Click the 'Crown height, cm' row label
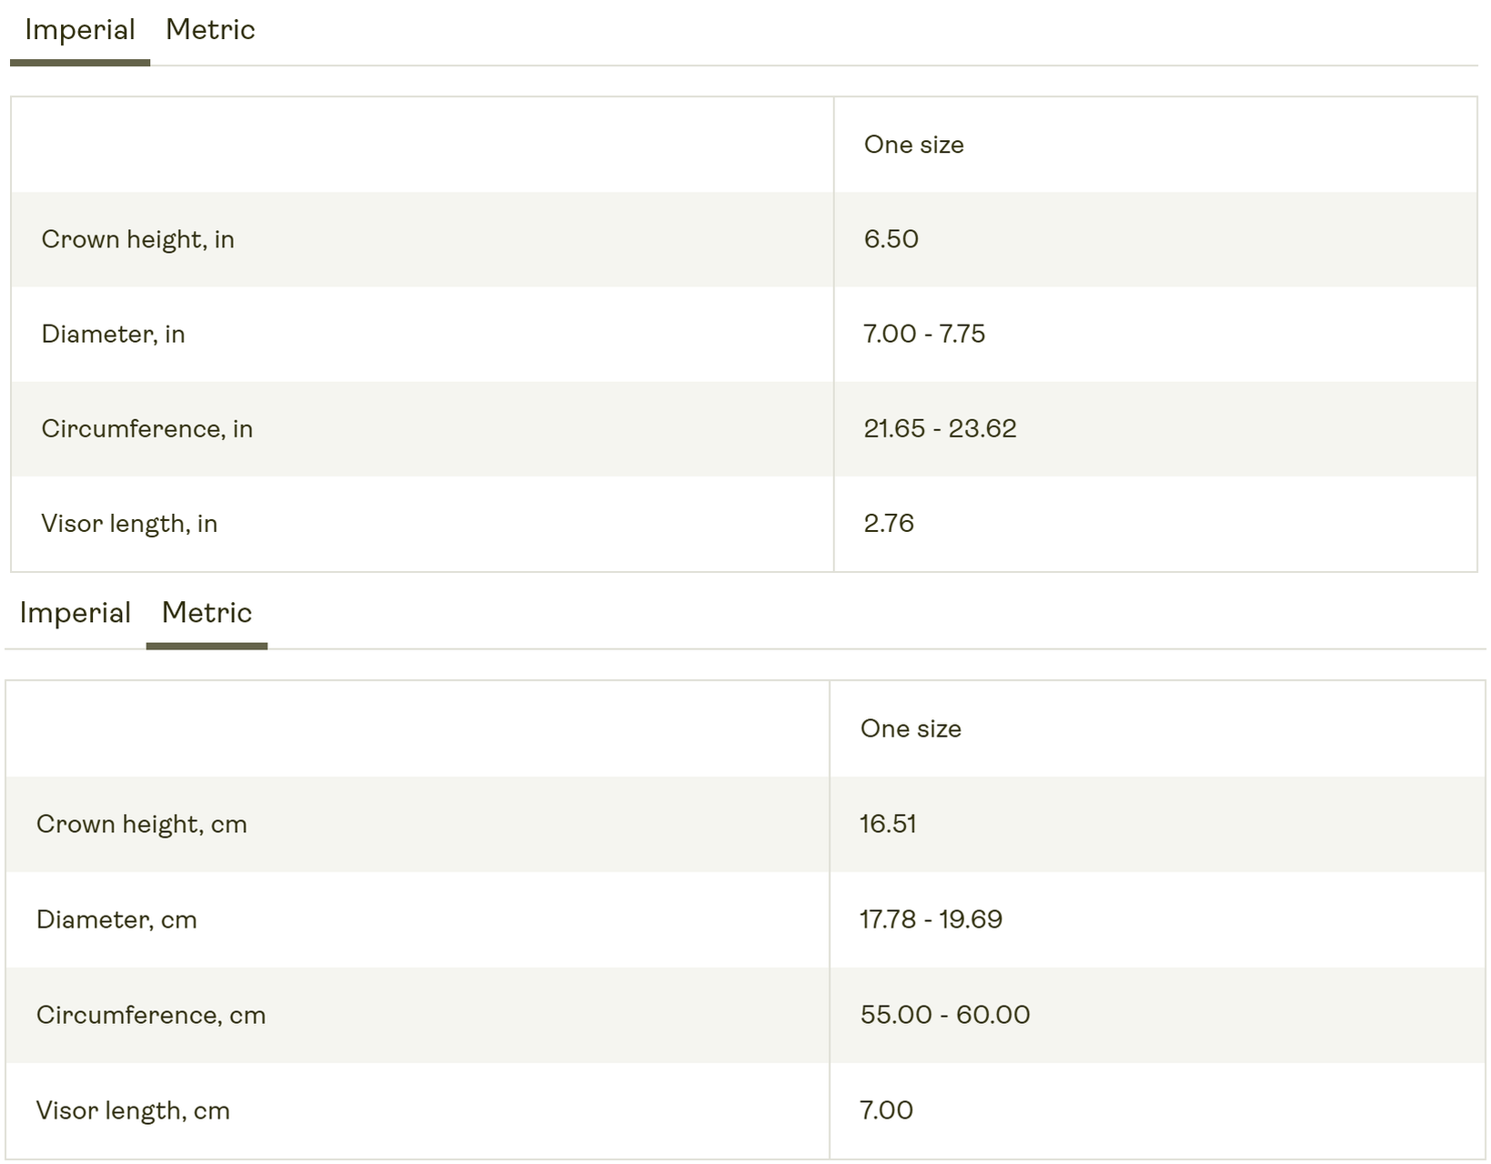The height and width of the screenshot is (1164, 1491). click(x=142, y=824)
